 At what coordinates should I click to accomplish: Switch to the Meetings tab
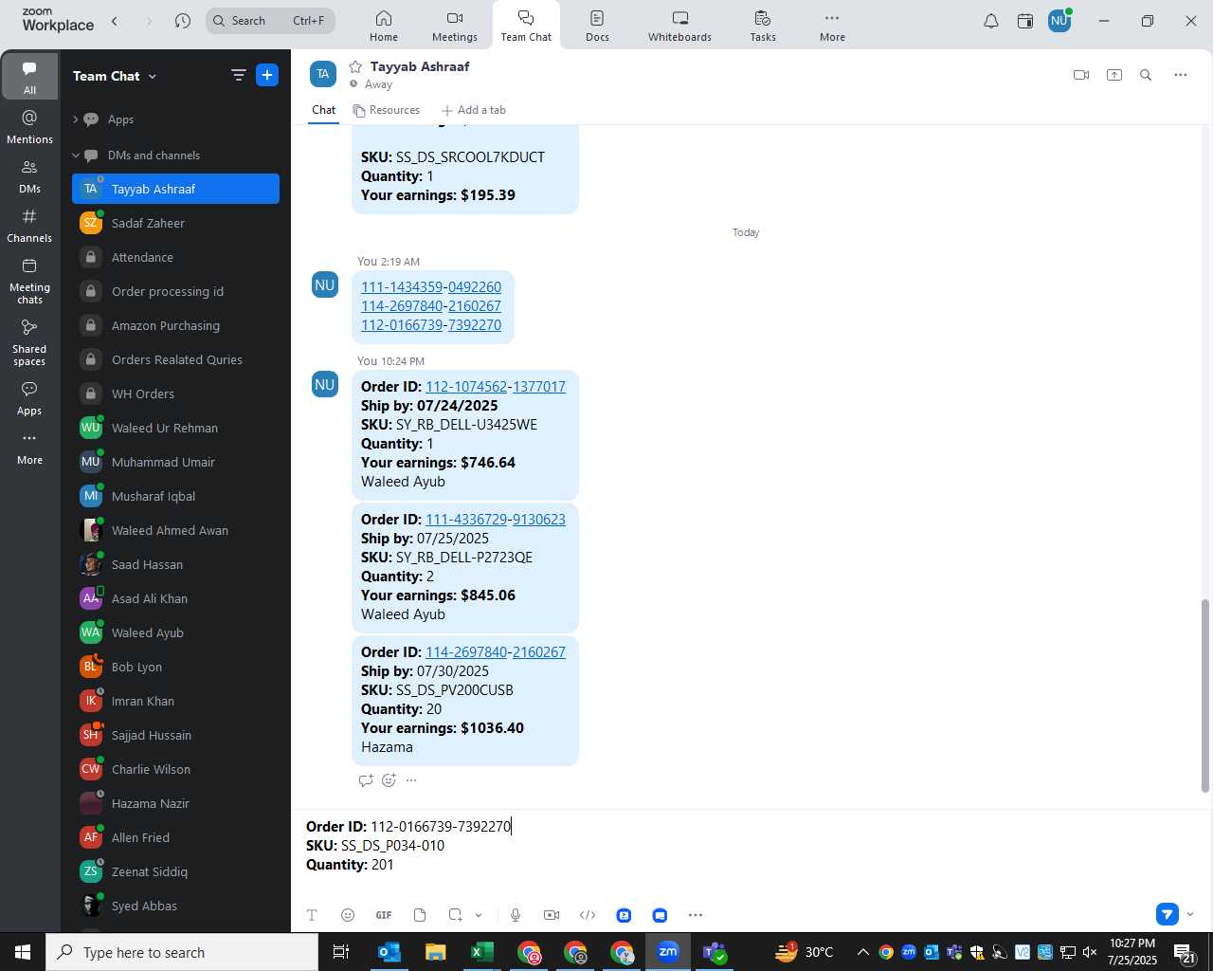coord(455,26)
